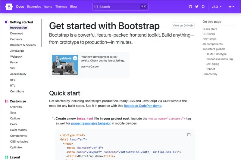This screenshot has height=160, width=241.
Task: Open Accessibility in the sidebar
Action: (x=18, y=74)
